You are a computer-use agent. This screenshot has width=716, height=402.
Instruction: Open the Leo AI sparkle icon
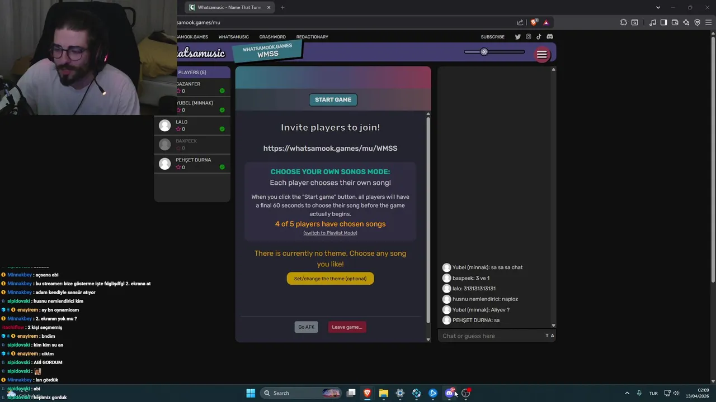pyautogui.click(x=686, y=22)
